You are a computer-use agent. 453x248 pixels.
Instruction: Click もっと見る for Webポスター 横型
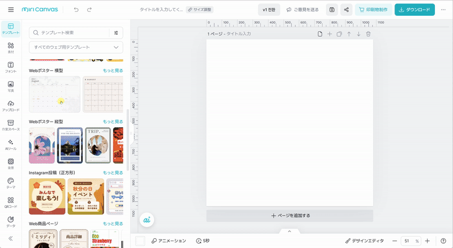pos(113,70)
